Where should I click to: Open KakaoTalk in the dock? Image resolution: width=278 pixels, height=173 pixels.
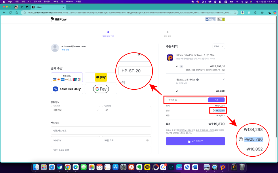pos(147,167)
